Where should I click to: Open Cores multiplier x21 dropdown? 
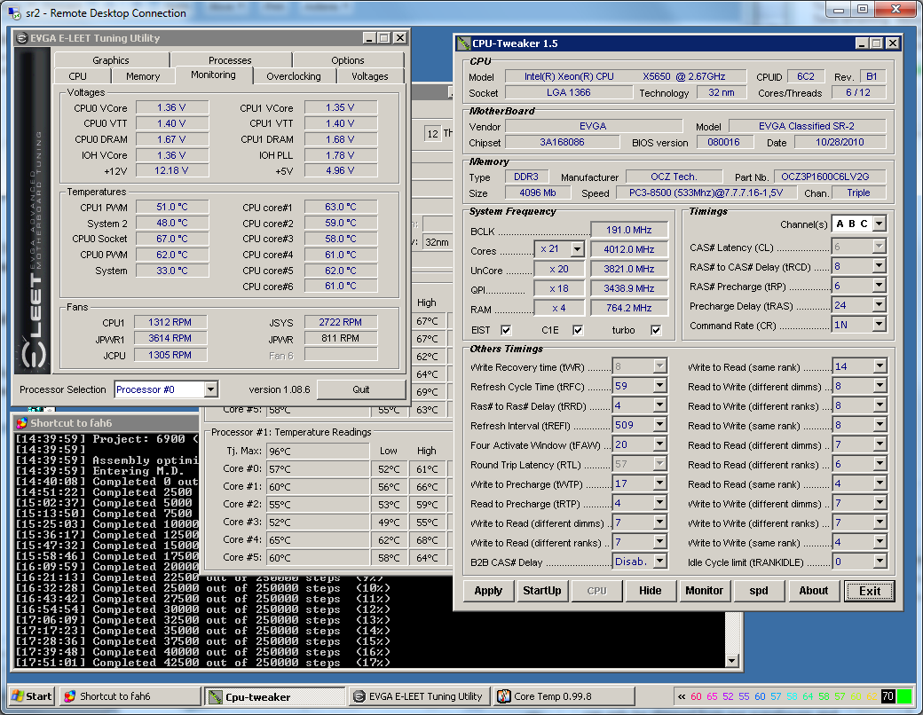point(578,249)
